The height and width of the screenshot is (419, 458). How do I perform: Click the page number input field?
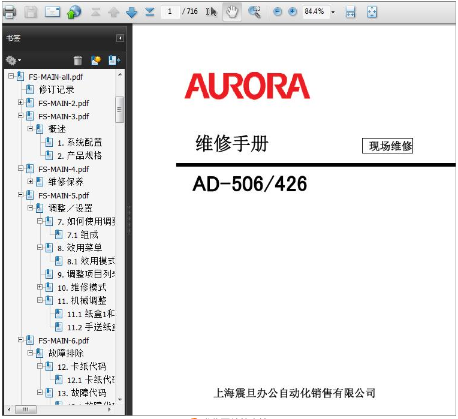[170, 11]
